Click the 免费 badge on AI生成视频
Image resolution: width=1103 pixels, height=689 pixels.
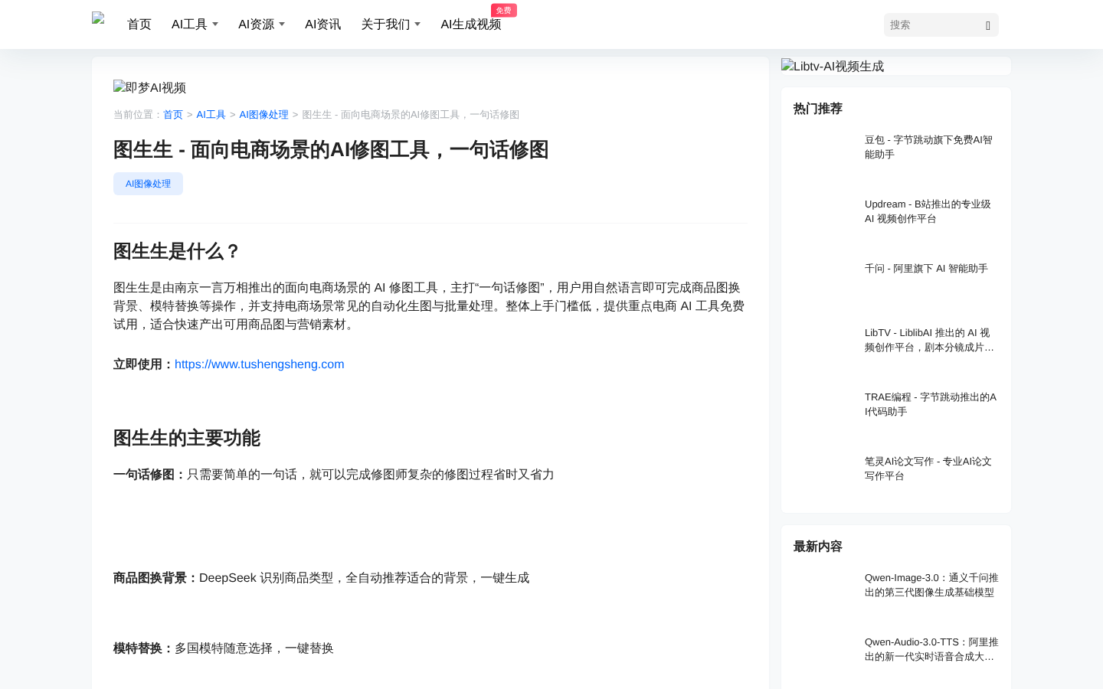[504, 10]
